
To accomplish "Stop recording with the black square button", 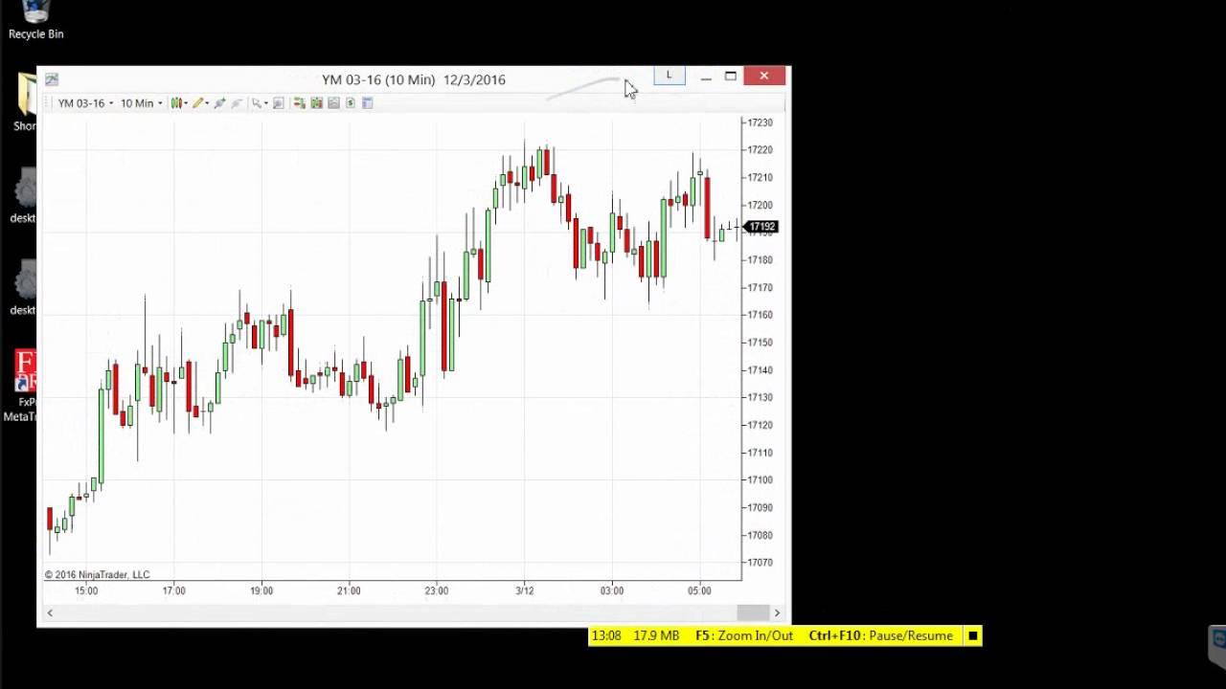I will pyautogui.click(x=973, y=635).
